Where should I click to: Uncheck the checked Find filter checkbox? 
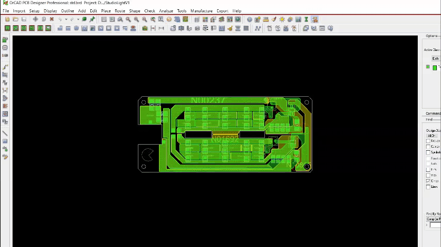tap(428, 181)
